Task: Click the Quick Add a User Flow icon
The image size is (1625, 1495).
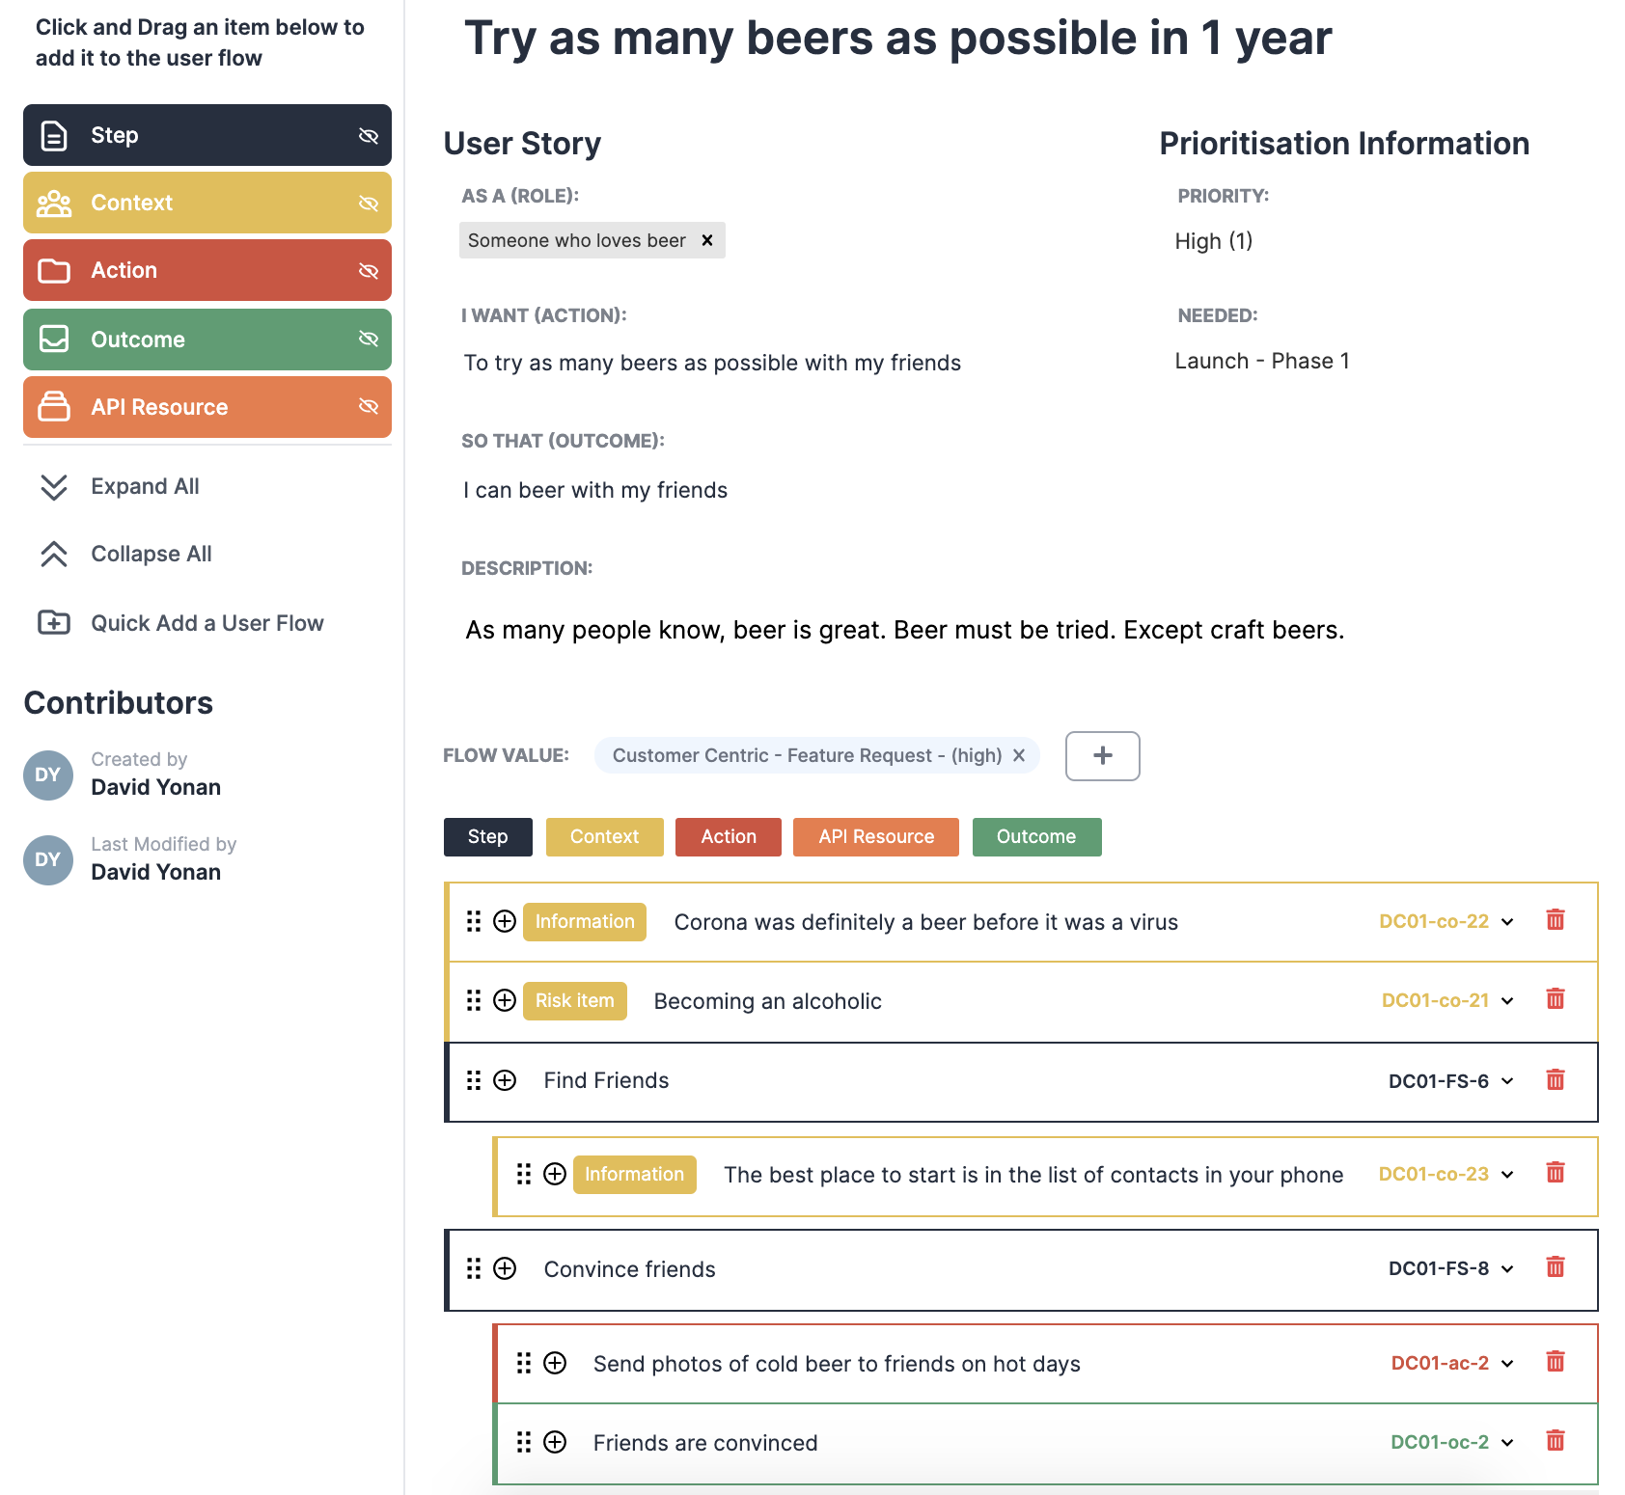Action: coord(54,622)
